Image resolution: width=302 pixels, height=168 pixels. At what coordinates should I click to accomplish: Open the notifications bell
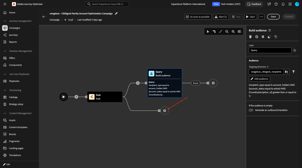pos(283,4)
